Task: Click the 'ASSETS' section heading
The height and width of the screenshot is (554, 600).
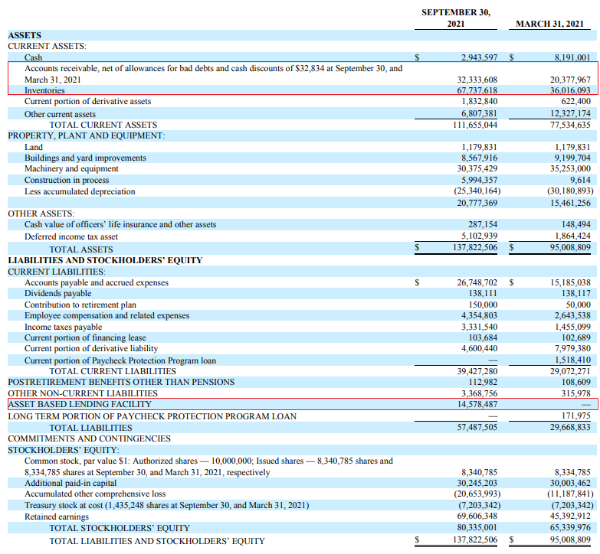Action: coord(25,35)
